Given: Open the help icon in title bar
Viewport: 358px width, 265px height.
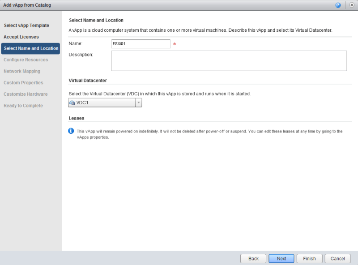Looking at the screenshot, I should [337, 5].
